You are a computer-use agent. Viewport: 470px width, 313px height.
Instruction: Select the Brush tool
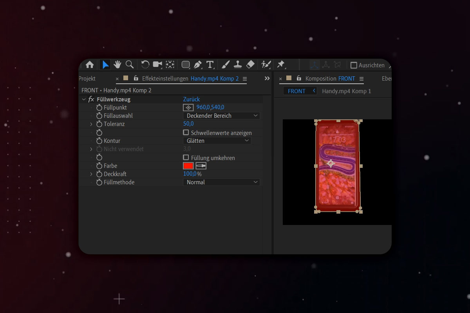coord(226,65)
